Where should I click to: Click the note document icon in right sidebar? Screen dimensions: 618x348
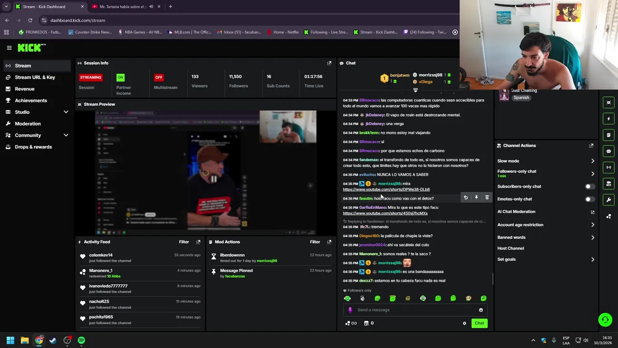(609, 135)
